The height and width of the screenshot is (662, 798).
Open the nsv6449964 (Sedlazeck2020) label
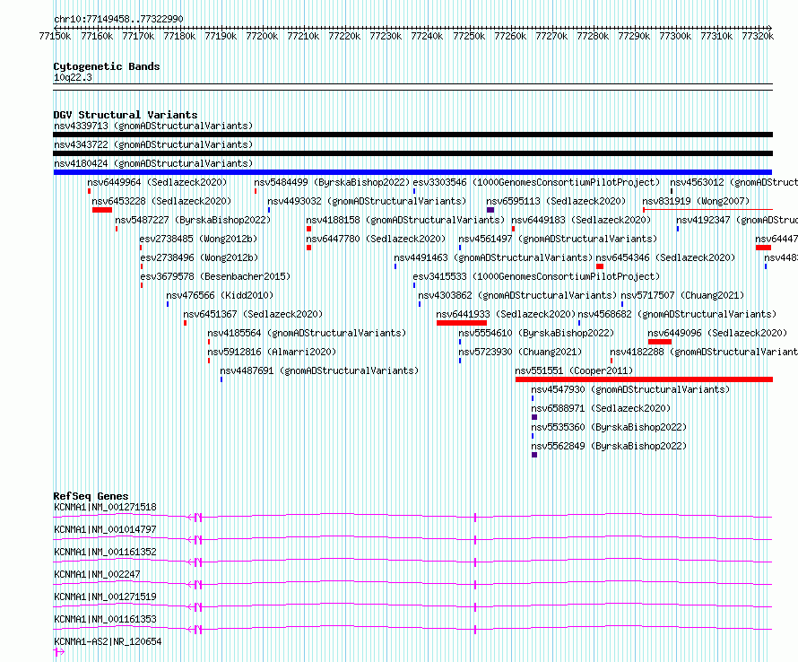coord(157,182)
